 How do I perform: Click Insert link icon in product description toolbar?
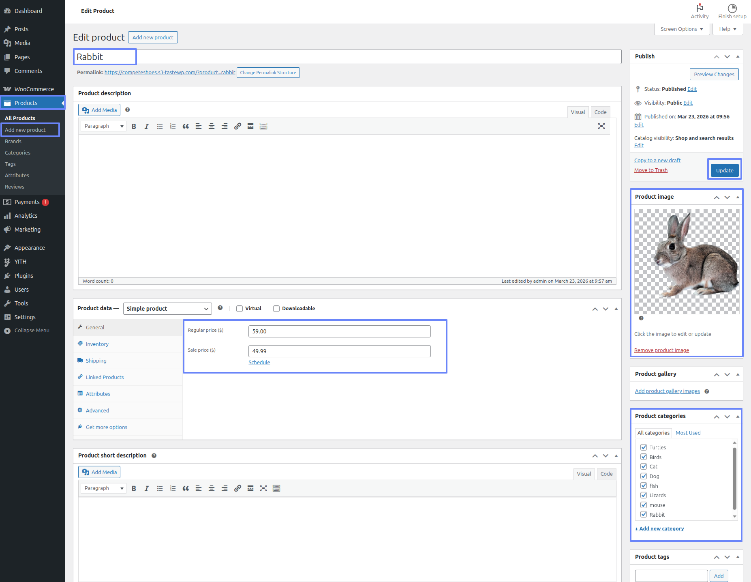coord(237,127)
